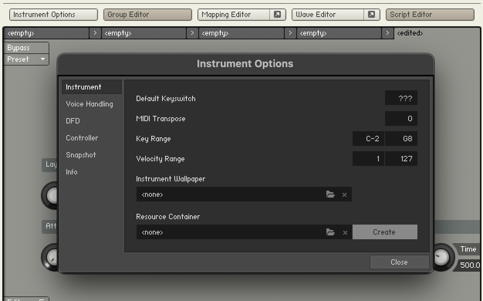Browse for a Resource Container folder
Viewport: 483px width, 301px height.
pyautogui.click(x=330, y=232)
